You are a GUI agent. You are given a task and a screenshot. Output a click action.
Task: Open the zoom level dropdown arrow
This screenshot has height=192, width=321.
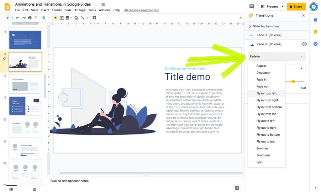[49, 18]
